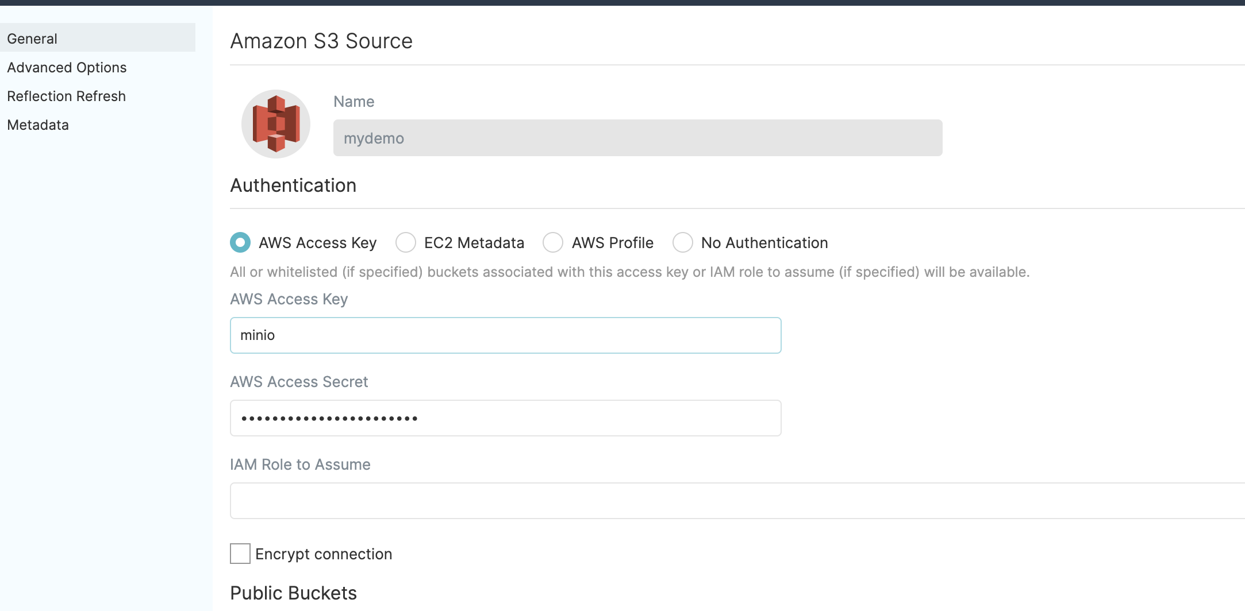Select the AWS Access Key radio option

(x=240, y=242)
